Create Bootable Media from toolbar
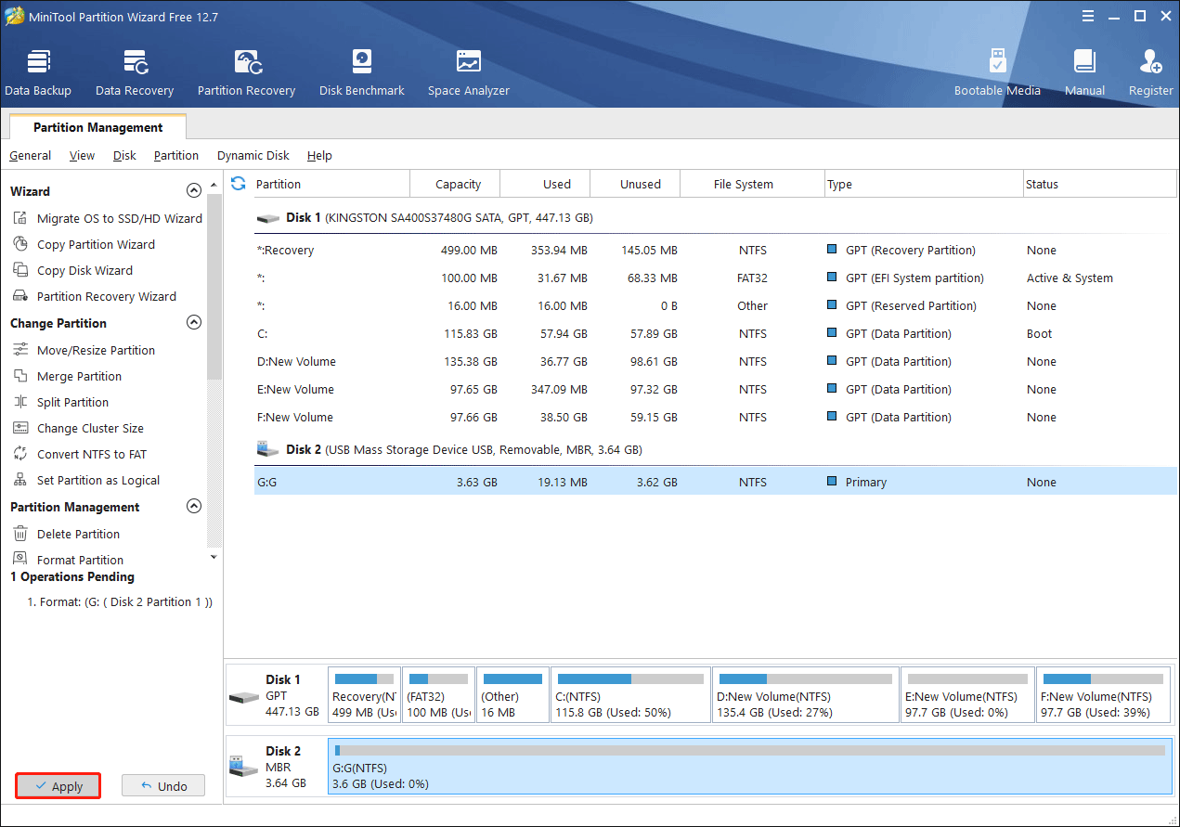This screenshot has height=827, width=1180. [x=997, y=72]
